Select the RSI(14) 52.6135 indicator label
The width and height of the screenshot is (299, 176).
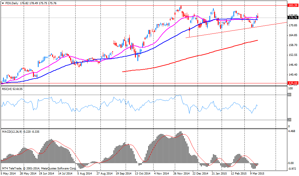coord(12,89)
